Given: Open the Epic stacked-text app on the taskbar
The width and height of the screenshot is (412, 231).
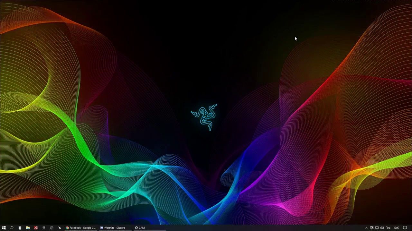Looking at the screenshot, I should (x=43, y=228).
